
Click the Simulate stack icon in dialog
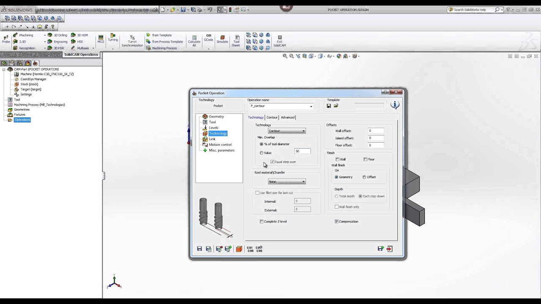[x=239, y=249]
